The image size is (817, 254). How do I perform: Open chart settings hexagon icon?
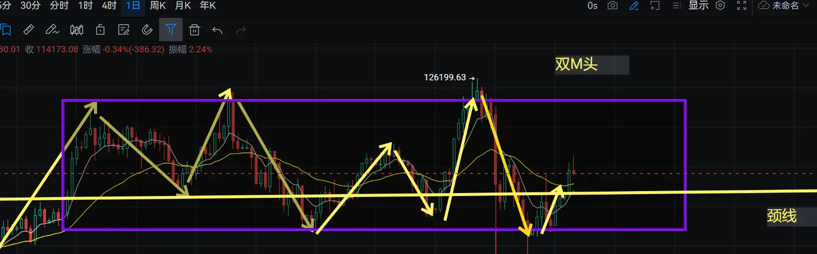point(720,5)
